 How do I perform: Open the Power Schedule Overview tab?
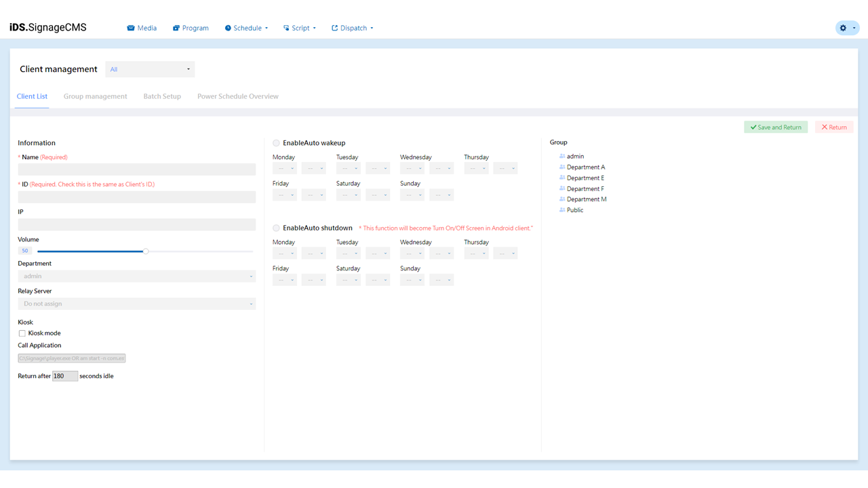237,96
